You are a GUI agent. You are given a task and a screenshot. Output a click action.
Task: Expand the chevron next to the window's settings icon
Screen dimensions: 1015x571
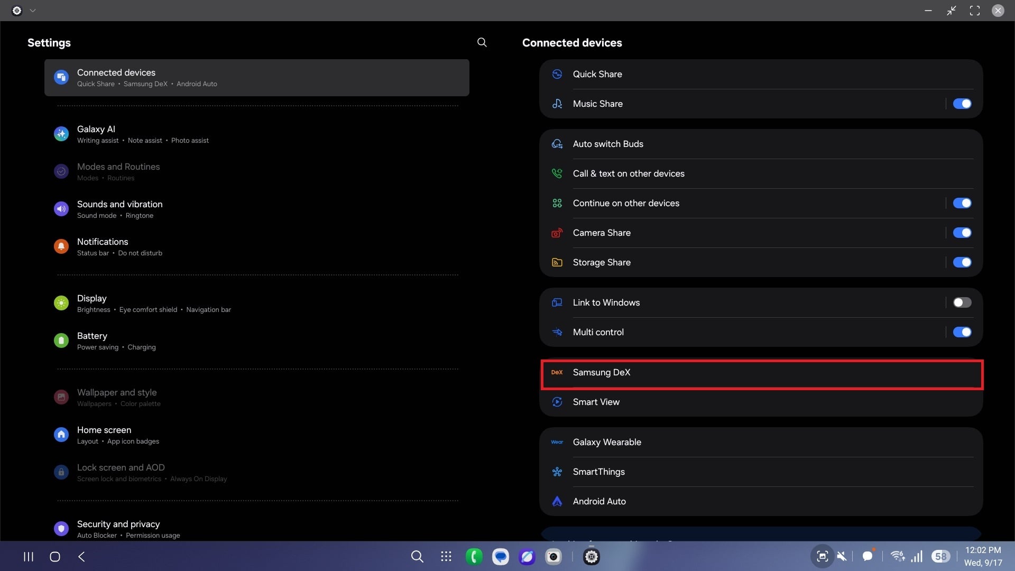pyautogui.click(x=33, y=10)
